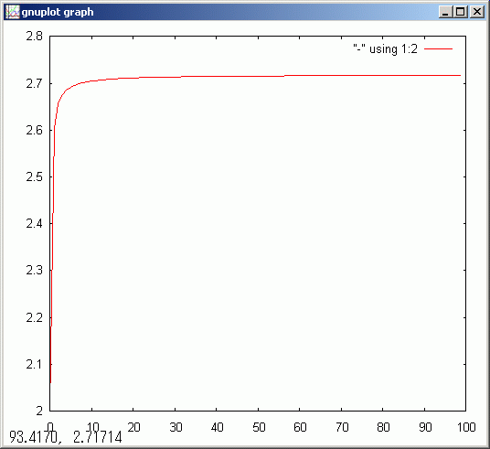Click the 2.3 y-axis tick label
The width and height of the screenshot is (490, 449).
[35, 270]
